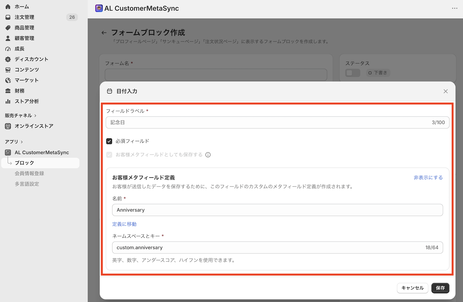The height and width of the screenshot is (302, 463).
Task: Expand the 販売チャネル section chevron
Action: point(35,116)
